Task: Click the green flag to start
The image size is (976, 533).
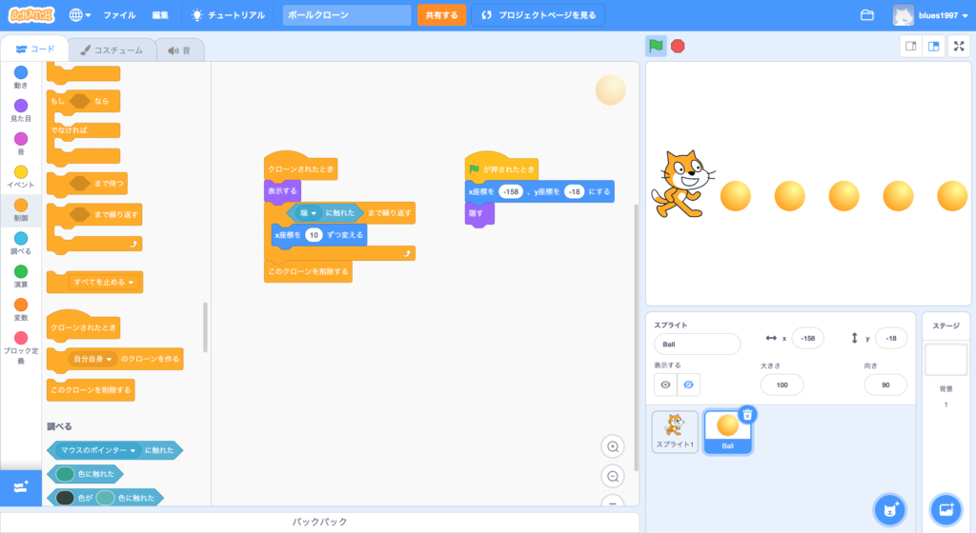Action: point(656,46)
